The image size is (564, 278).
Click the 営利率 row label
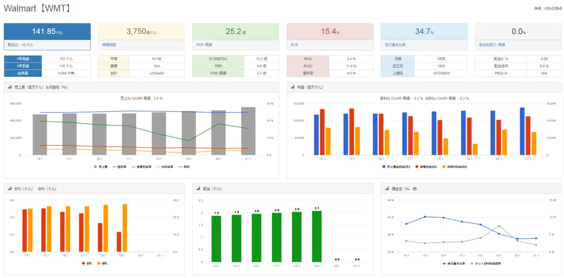click(x=308, y=73)
